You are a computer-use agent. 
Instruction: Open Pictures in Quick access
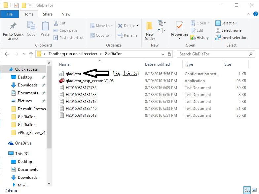click(24, 101)
